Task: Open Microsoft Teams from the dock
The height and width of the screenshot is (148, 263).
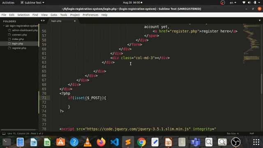Action: point(195,142)
